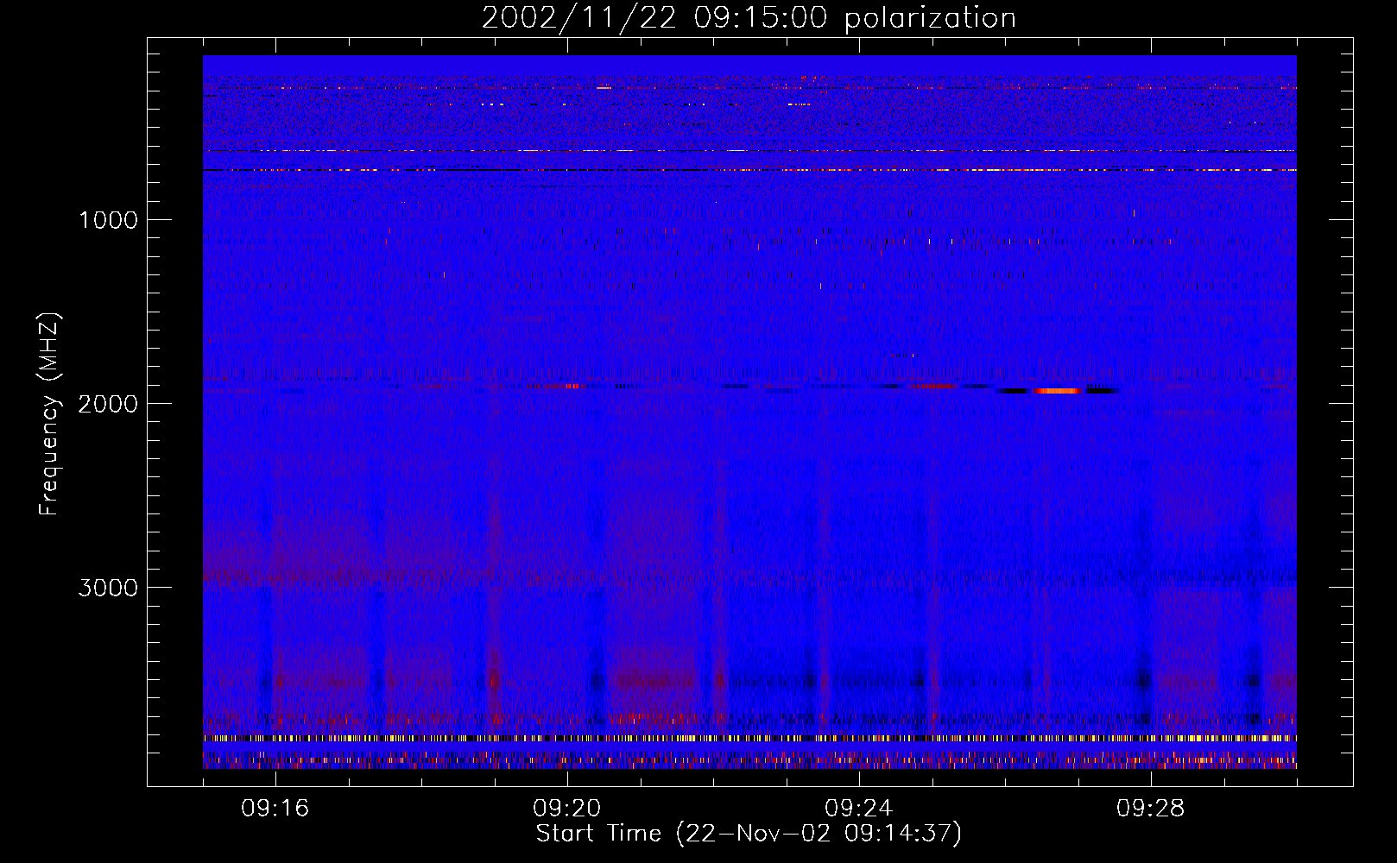Click the yellow striped band at spectrogram bottom

tap(749, 739)
